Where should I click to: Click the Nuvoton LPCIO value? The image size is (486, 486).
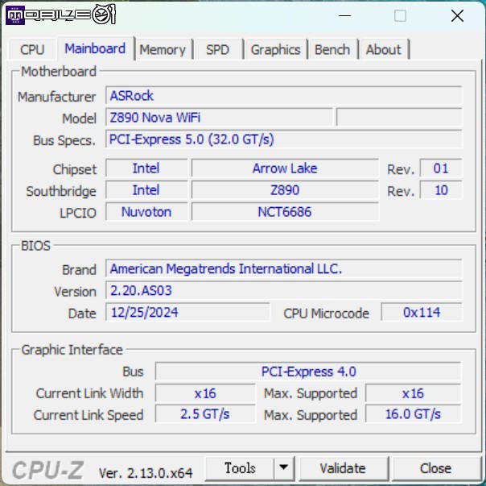146,212
